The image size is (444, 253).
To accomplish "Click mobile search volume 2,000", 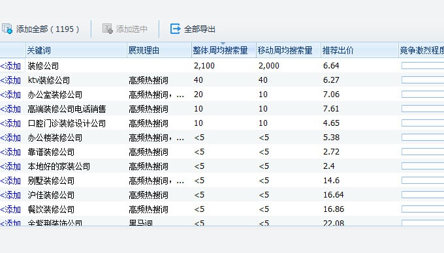I will click(x=269, y=66).
